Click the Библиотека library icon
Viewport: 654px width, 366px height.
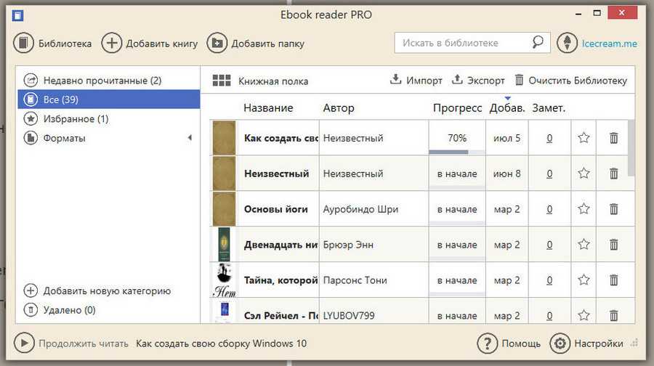[x=24, y=44]
